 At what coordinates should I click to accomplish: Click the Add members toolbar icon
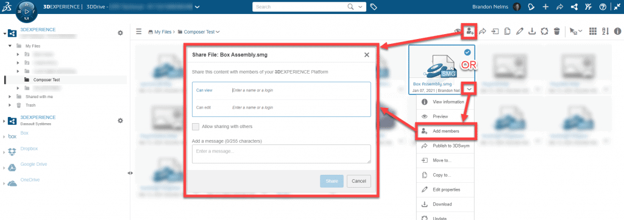[470, 32]
